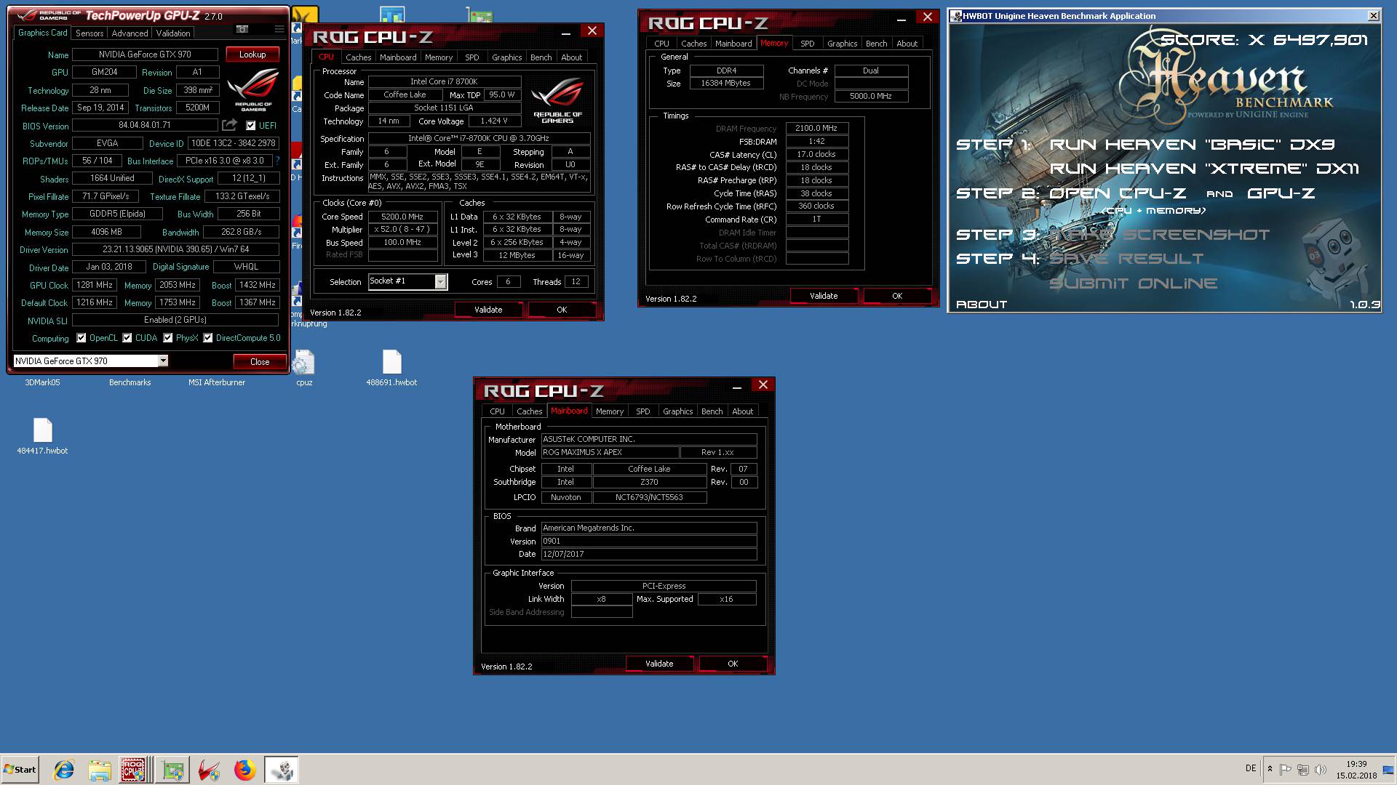This screenshot has height=785, width=1397.
Task: Click the GPU name field in GPU-Z
Action: pos(145,55)
